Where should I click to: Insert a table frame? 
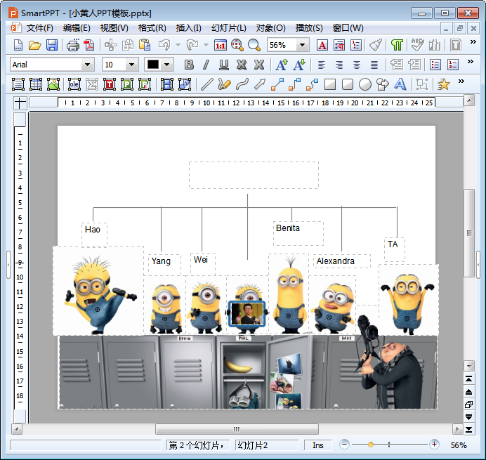(36, 84)
